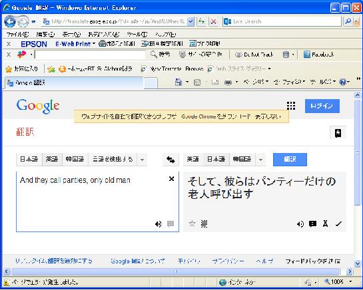
Task: Click the EPSON printer print icon
Action: click(117, 43)
